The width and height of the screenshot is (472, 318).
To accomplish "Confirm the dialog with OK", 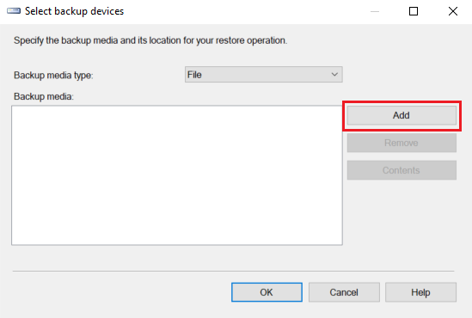I will [267, 292].
